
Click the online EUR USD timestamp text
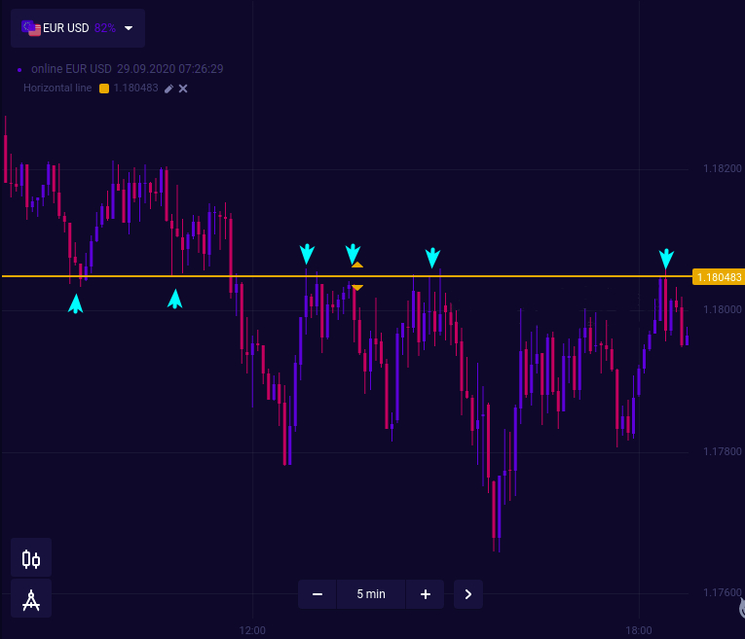coord(128,69)
